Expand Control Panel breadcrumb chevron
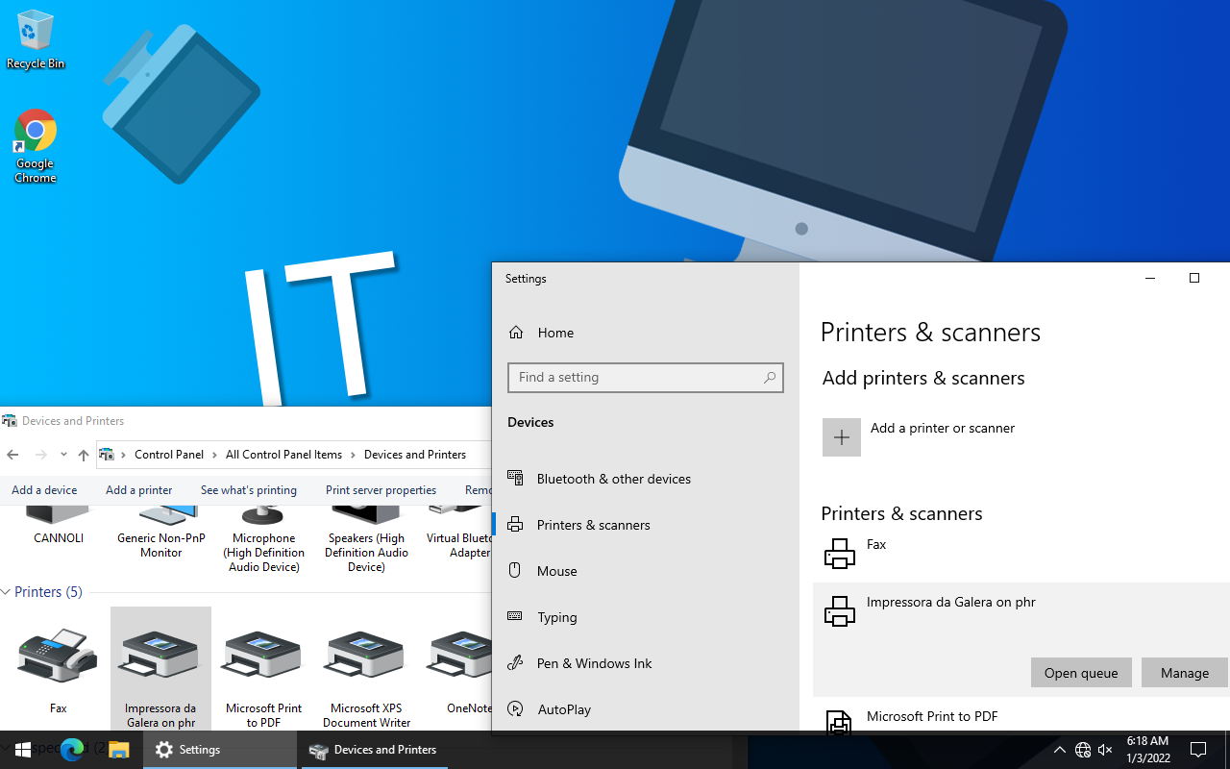 pyautogui.click(x=215, y=455)
